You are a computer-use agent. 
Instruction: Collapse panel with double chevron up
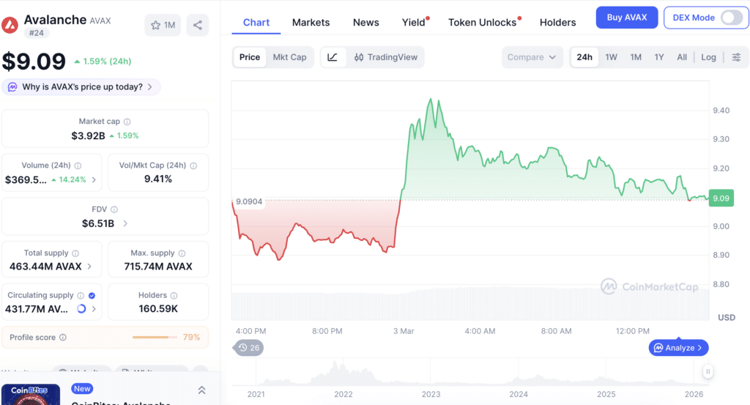[202, 390]
